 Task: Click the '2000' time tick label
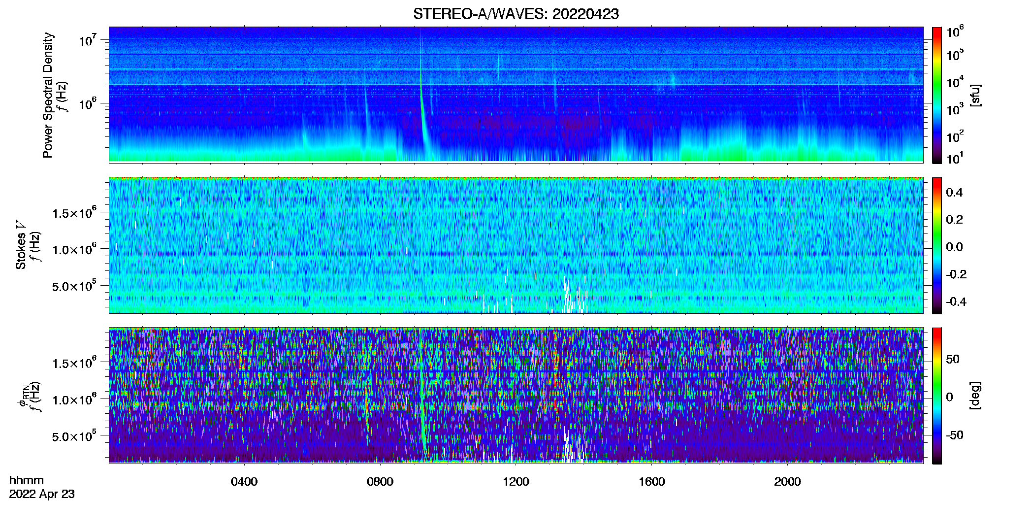[x=787, y=482]
